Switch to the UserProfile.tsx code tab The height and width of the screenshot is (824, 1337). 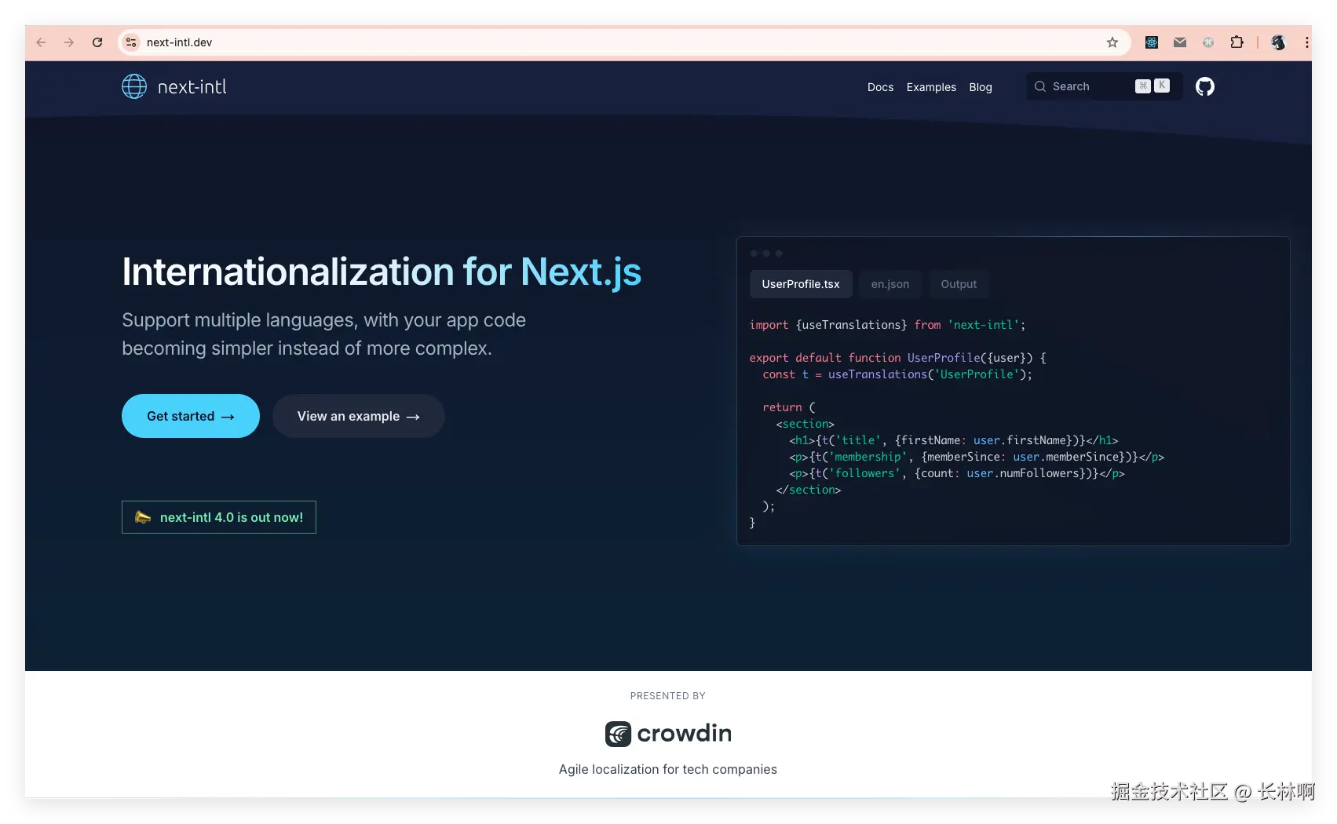(x=801, y=284)
